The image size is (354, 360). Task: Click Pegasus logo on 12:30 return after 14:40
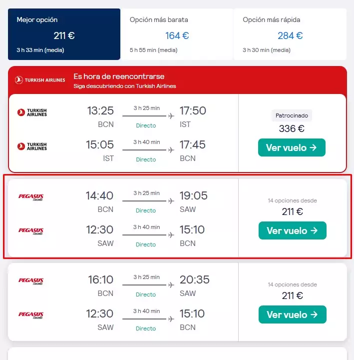(31, 231)
